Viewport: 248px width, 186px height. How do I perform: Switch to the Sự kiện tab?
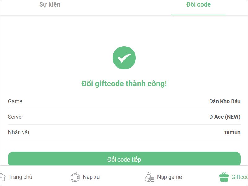[50, 4]
